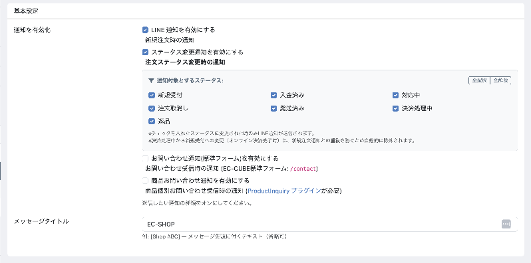Click the /contact code text
This screenshot has width=531, height=263.
coord(303,169)
